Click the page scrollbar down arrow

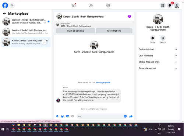pyautogui.click(x=183, y=121)
